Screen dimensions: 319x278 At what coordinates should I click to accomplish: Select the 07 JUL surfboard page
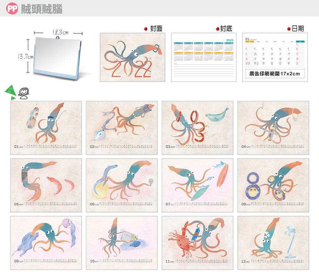(197, 185)
